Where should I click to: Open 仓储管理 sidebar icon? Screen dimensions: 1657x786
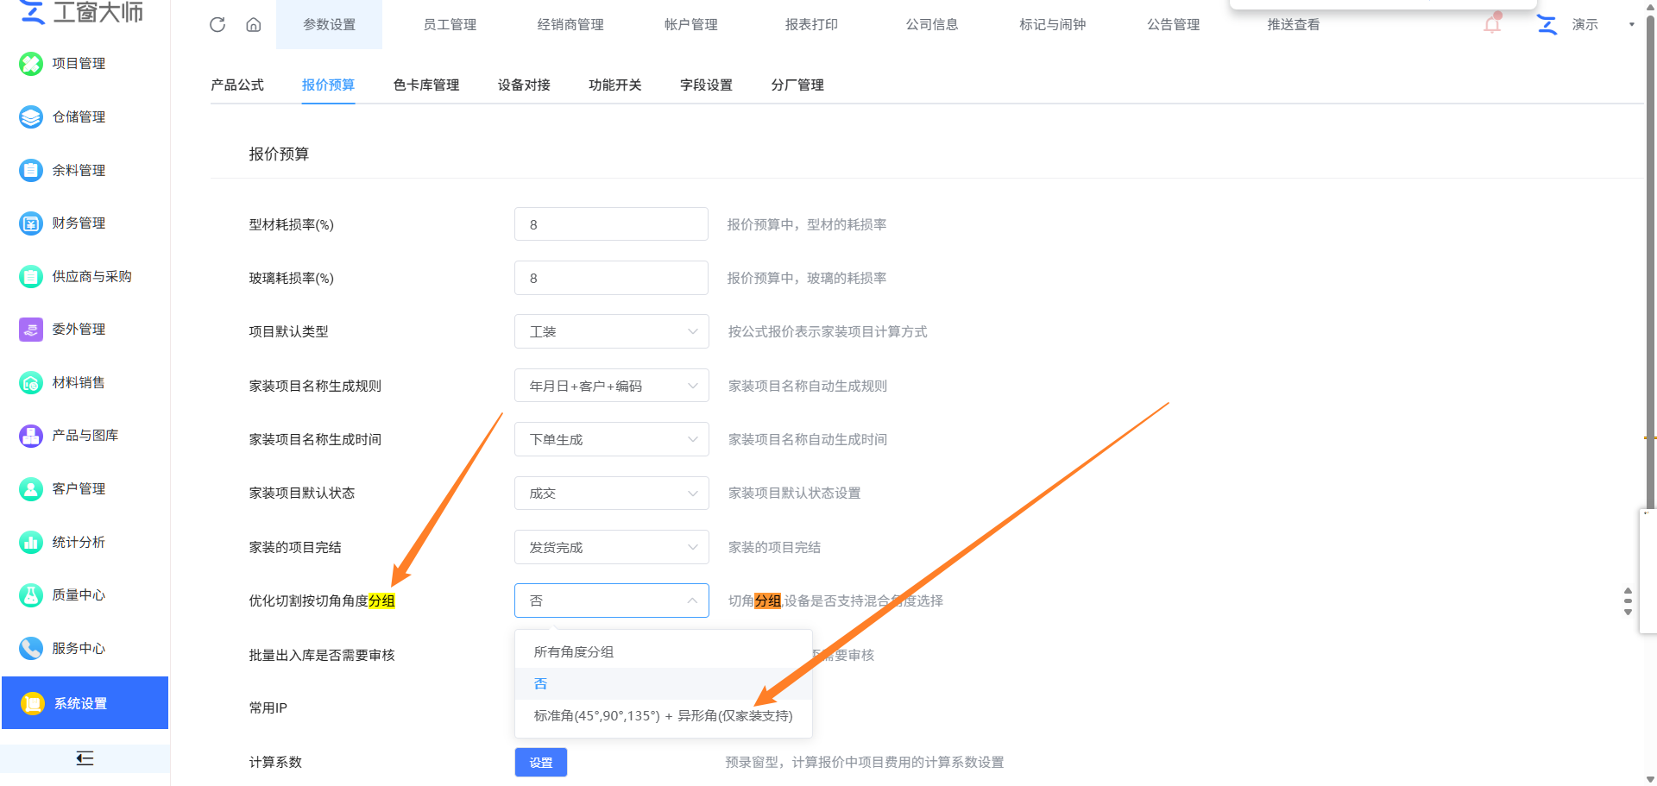pos(31,116)
